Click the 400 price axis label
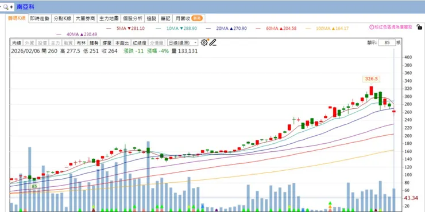Image resolution: width=425 pixels, height=212 pixels. (408, 57)
